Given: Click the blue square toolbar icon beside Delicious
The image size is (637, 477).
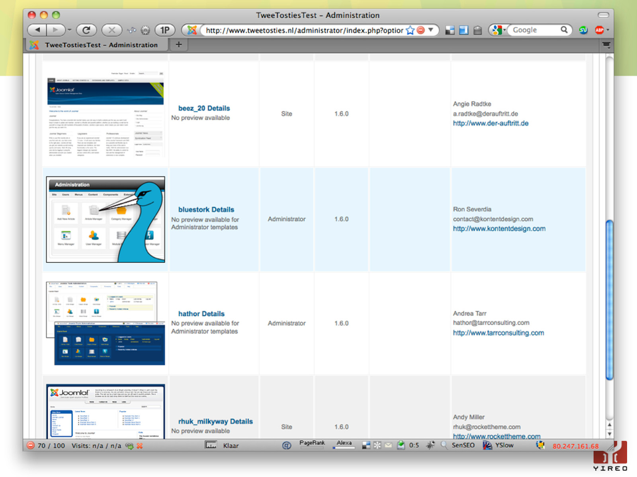Looking at the screenshot, I should point(463,30).
